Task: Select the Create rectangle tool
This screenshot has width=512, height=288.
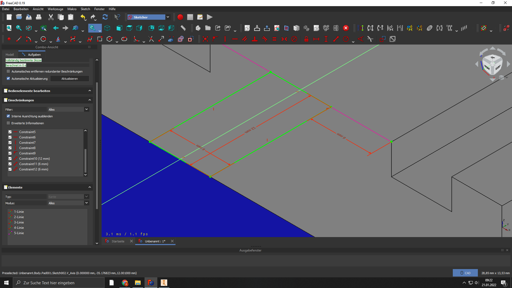Action: click(x=100, y=39)
